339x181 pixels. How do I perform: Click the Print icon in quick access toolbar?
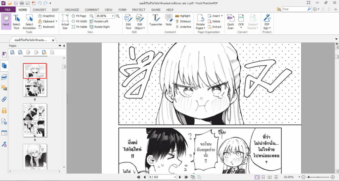[x=22, y=3]
